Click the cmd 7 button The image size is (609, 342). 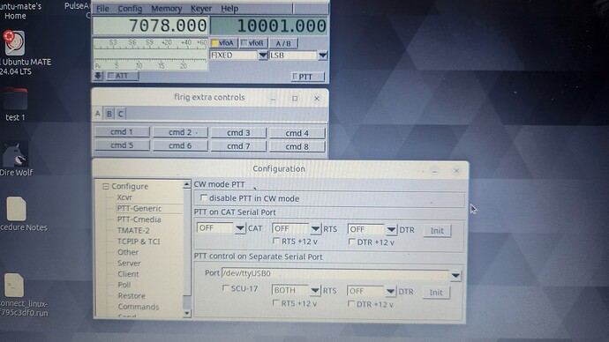238,146
